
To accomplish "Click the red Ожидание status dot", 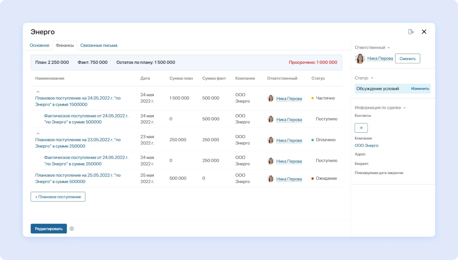I will pyautogui.click(x=312, y=178).
